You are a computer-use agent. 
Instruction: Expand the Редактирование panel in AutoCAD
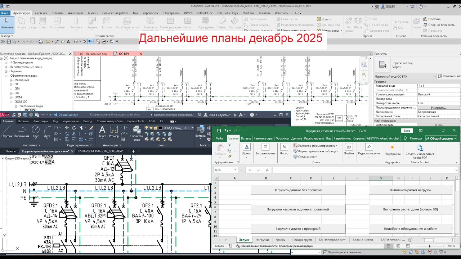(80, 145)
